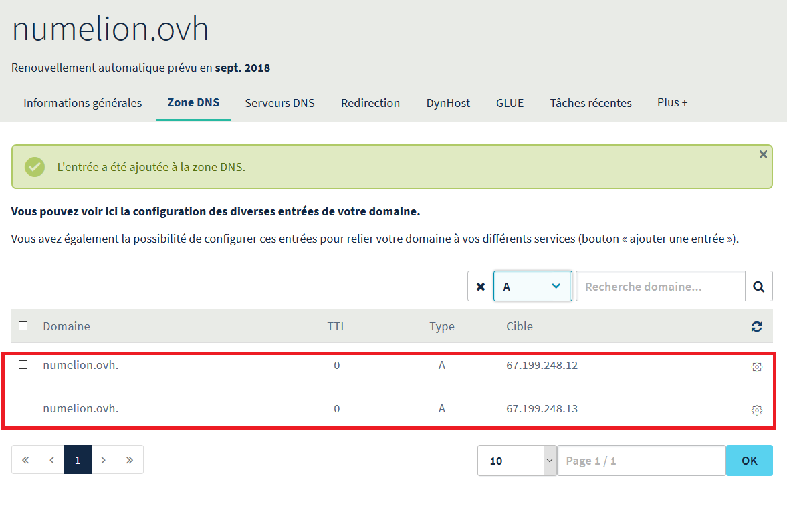This screenshot has height=516, width=787.
Task: Click the sept. 2018 renewal date
Action: [243, 68]
